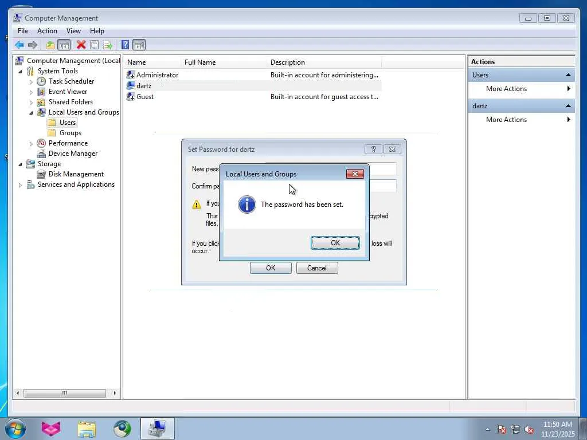Toggle Show/Hide Action Pane toolbar icon
The image size is (587, 440).
(x=139, y=45)
